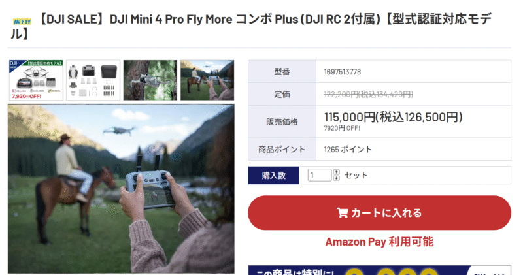This screenshot has width=523, height=275.
Task: Click the 1265 ポイント value
Action: click(348, 150)
